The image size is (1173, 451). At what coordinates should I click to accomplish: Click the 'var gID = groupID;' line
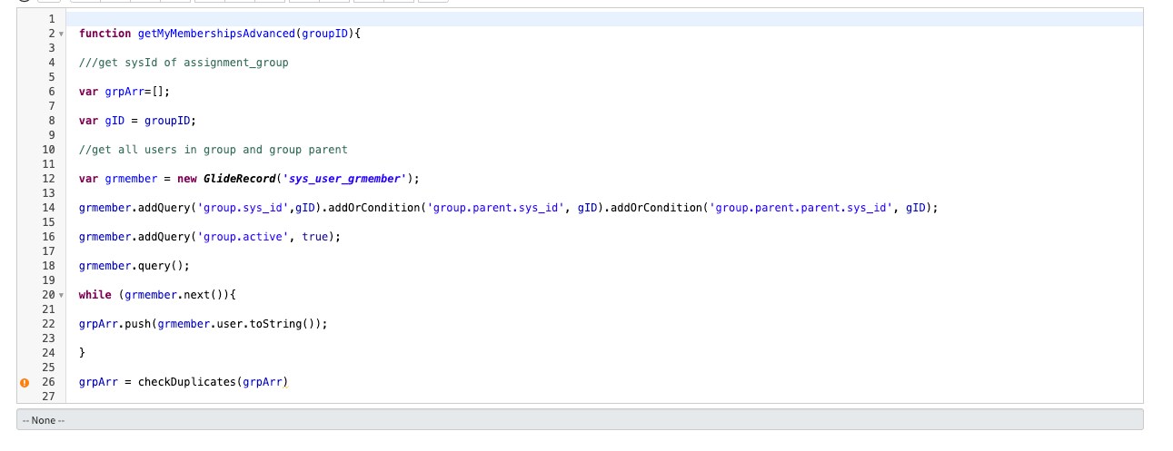click(x=137, y=121)
